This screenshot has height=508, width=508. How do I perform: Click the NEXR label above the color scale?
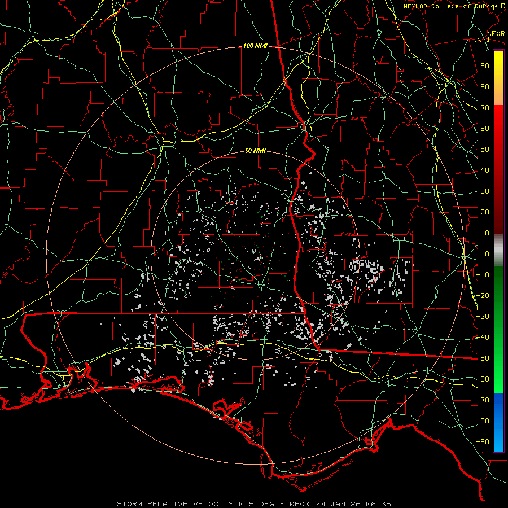(x=496, y=34)
